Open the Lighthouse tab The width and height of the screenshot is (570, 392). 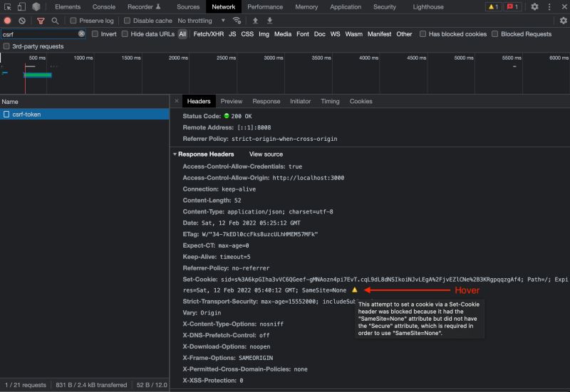click(428, 6)
